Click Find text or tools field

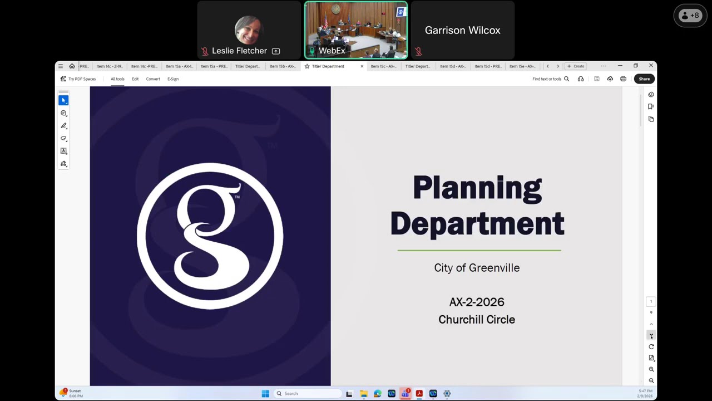coord(547,79)
